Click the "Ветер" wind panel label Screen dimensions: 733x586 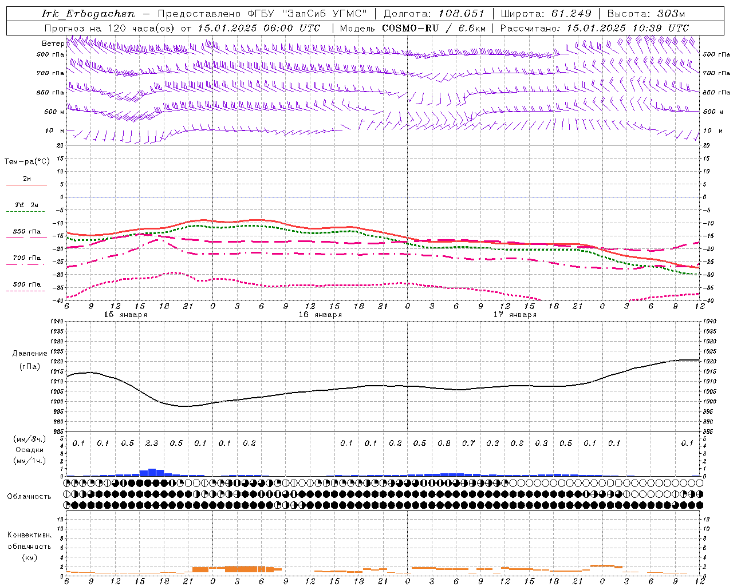[x=53, y=43]
